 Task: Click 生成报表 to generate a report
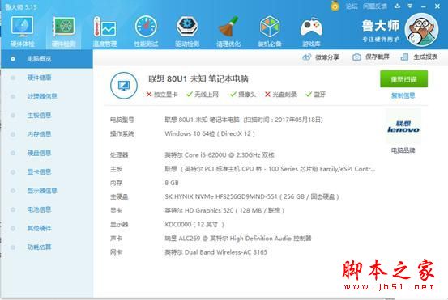[419, 57]
